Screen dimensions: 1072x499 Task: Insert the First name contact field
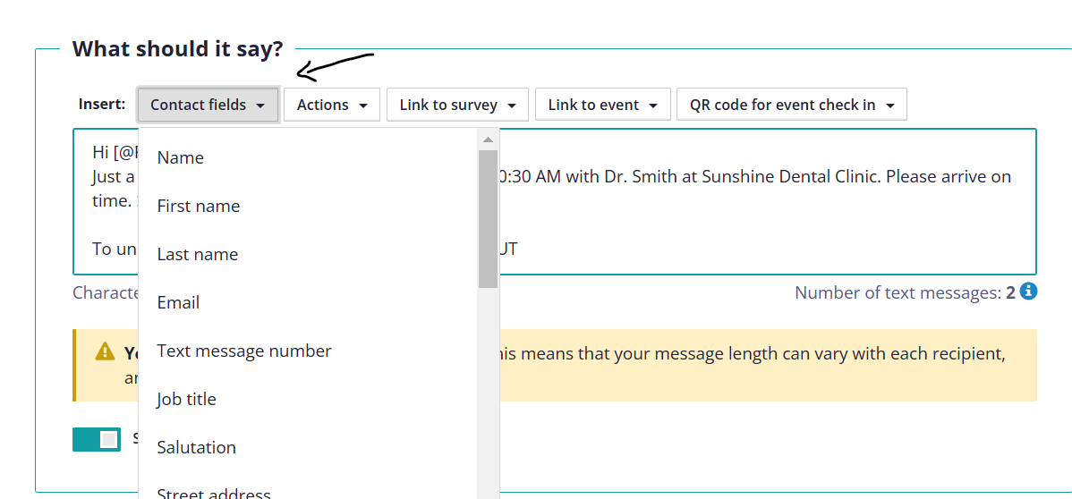(308, 206)
